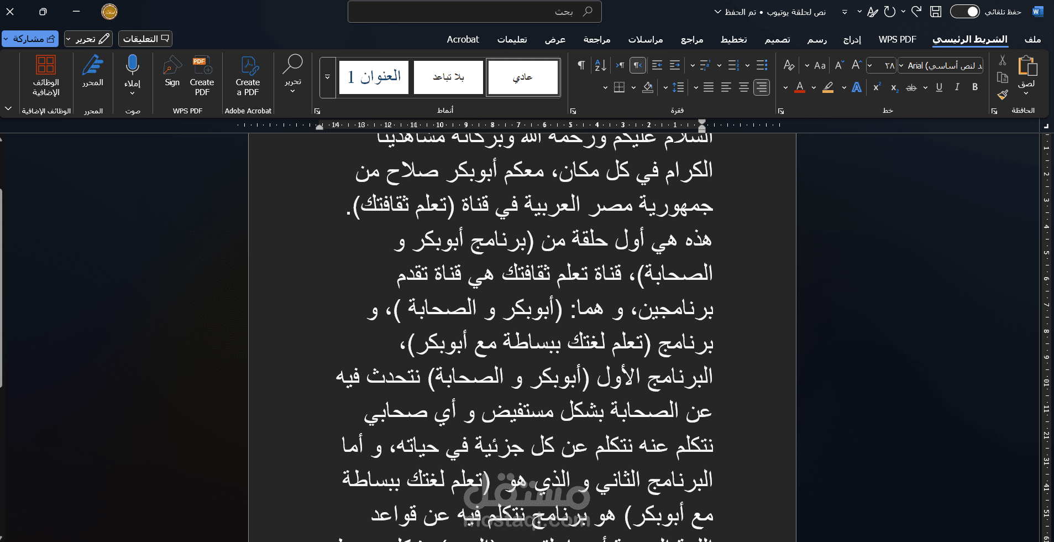Open Add-ins (الوظائف الإضافية) icon
The height and width of the screenshot is (542, 1054).
46,76
